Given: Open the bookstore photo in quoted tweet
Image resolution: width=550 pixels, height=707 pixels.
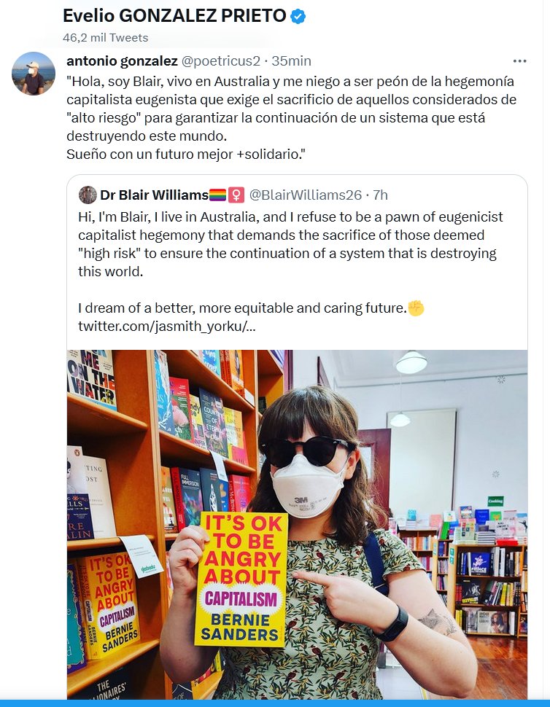Looking at the screenshot, I should pos(297,524).
